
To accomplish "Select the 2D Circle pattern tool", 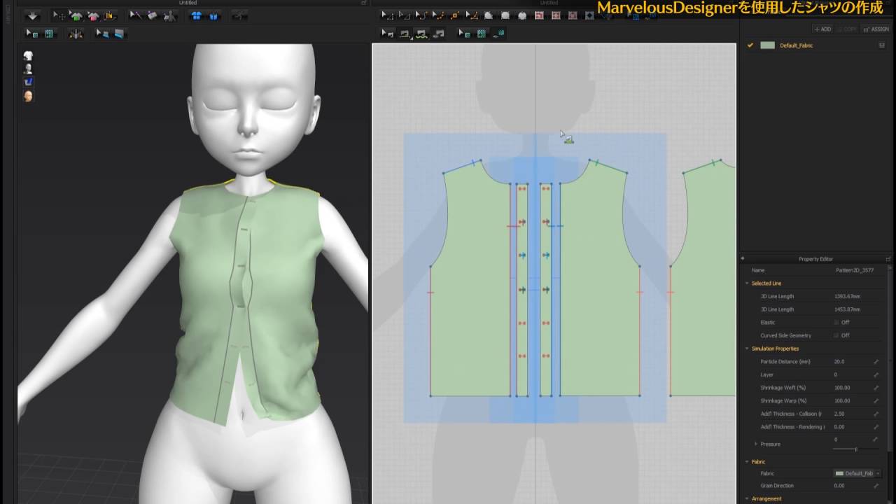I will pos(522,15).
